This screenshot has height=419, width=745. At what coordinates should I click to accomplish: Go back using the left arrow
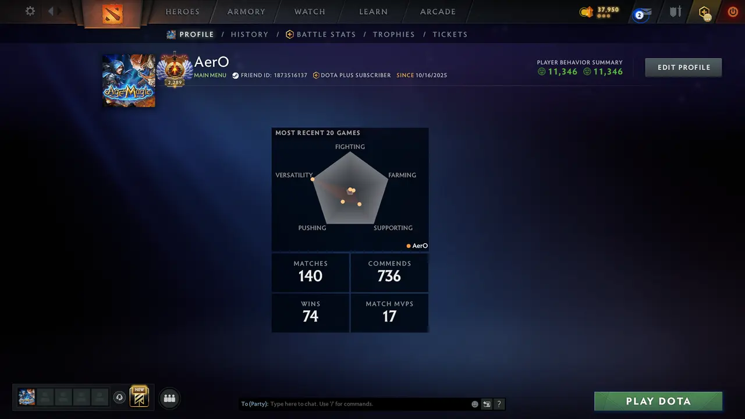point(51,11)
